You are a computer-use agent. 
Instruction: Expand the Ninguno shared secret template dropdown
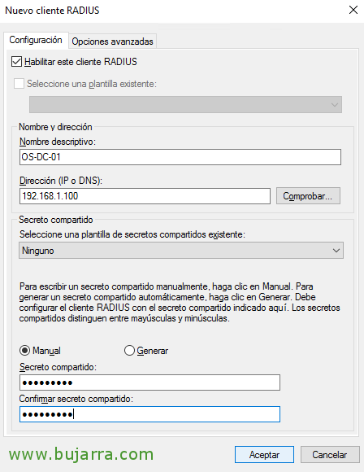click(181, 251)
